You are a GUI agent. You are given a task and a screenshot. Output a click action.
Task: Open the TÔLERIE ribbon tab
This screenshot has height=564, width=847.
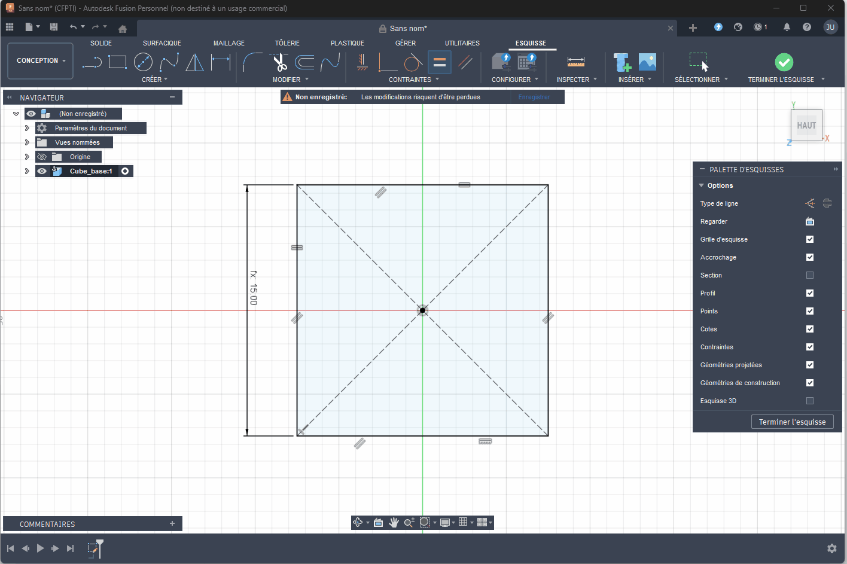point(287,42)
